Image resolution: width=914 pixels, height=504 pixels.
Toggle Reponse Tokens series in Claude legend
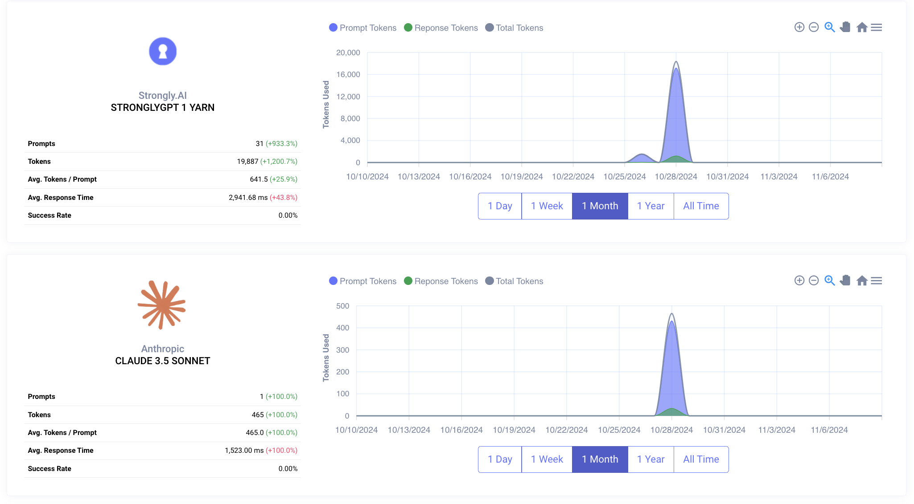click(x=441, y=281)
